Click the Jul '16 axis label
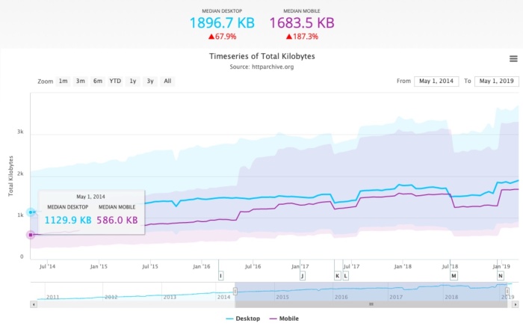Image resolution: width=523 pixels, height=326 pixels. tap(253, 266)
